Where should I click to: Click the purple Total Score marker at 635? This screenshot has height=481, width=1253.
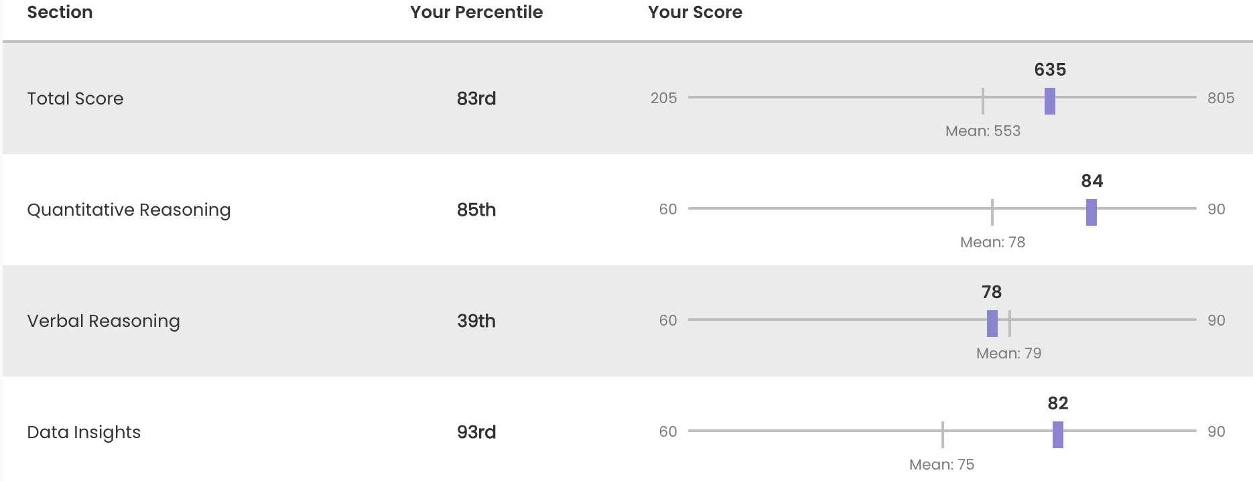pyautogui.click(x=1050, y=101)
